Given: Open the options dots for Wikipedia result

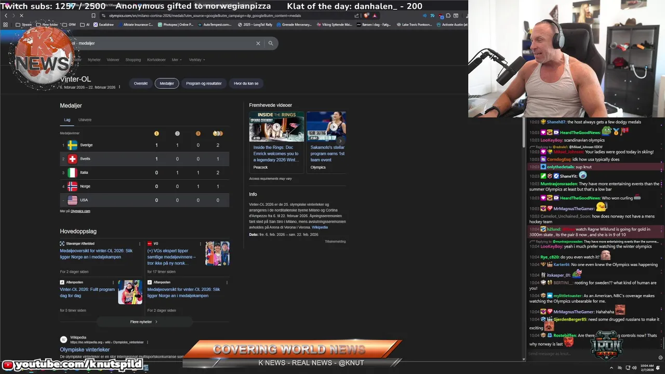Looking at the screenshot, I should [x=148, y=342].
